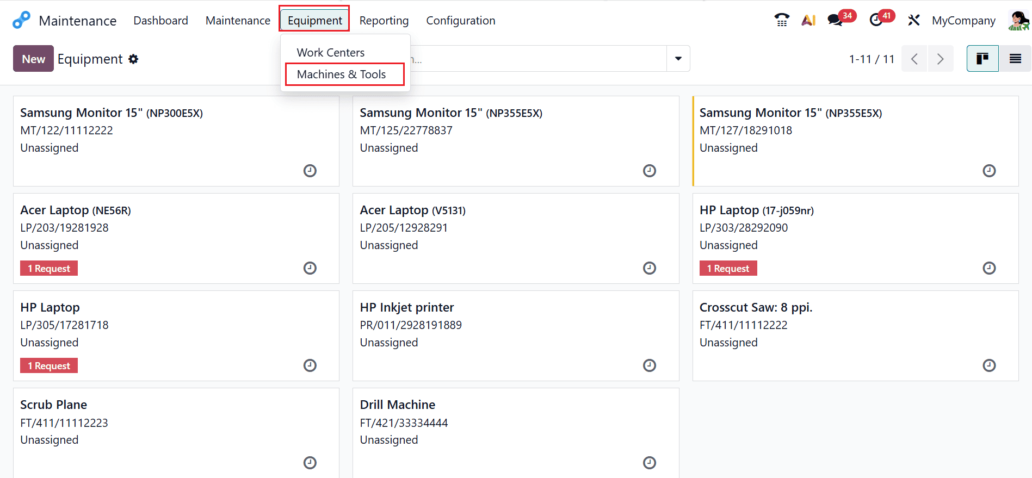Viewport: 1032px width, 478px height.
Task: Open the VoIP phone icon
Action: (x=782, y=20)
